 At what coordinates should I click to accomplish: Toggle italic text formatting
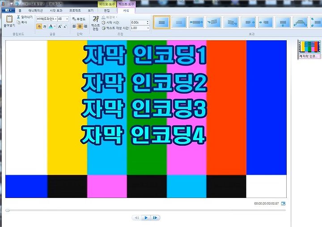click(x=44, y=26)
